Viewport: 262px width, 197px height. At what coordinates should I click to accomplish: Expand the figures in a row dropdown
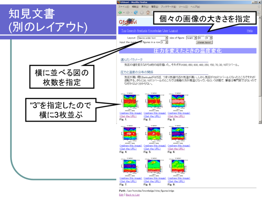pos(165,42)
